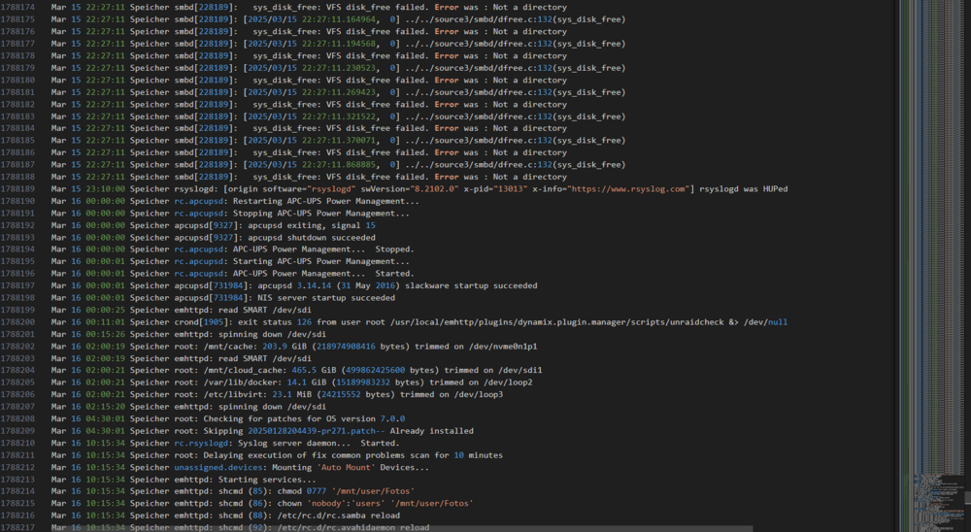971x532 pixels.
Task: Click the '/var/lib/docker: 14.1 GiB' line
Action: [x=291, y=382]
